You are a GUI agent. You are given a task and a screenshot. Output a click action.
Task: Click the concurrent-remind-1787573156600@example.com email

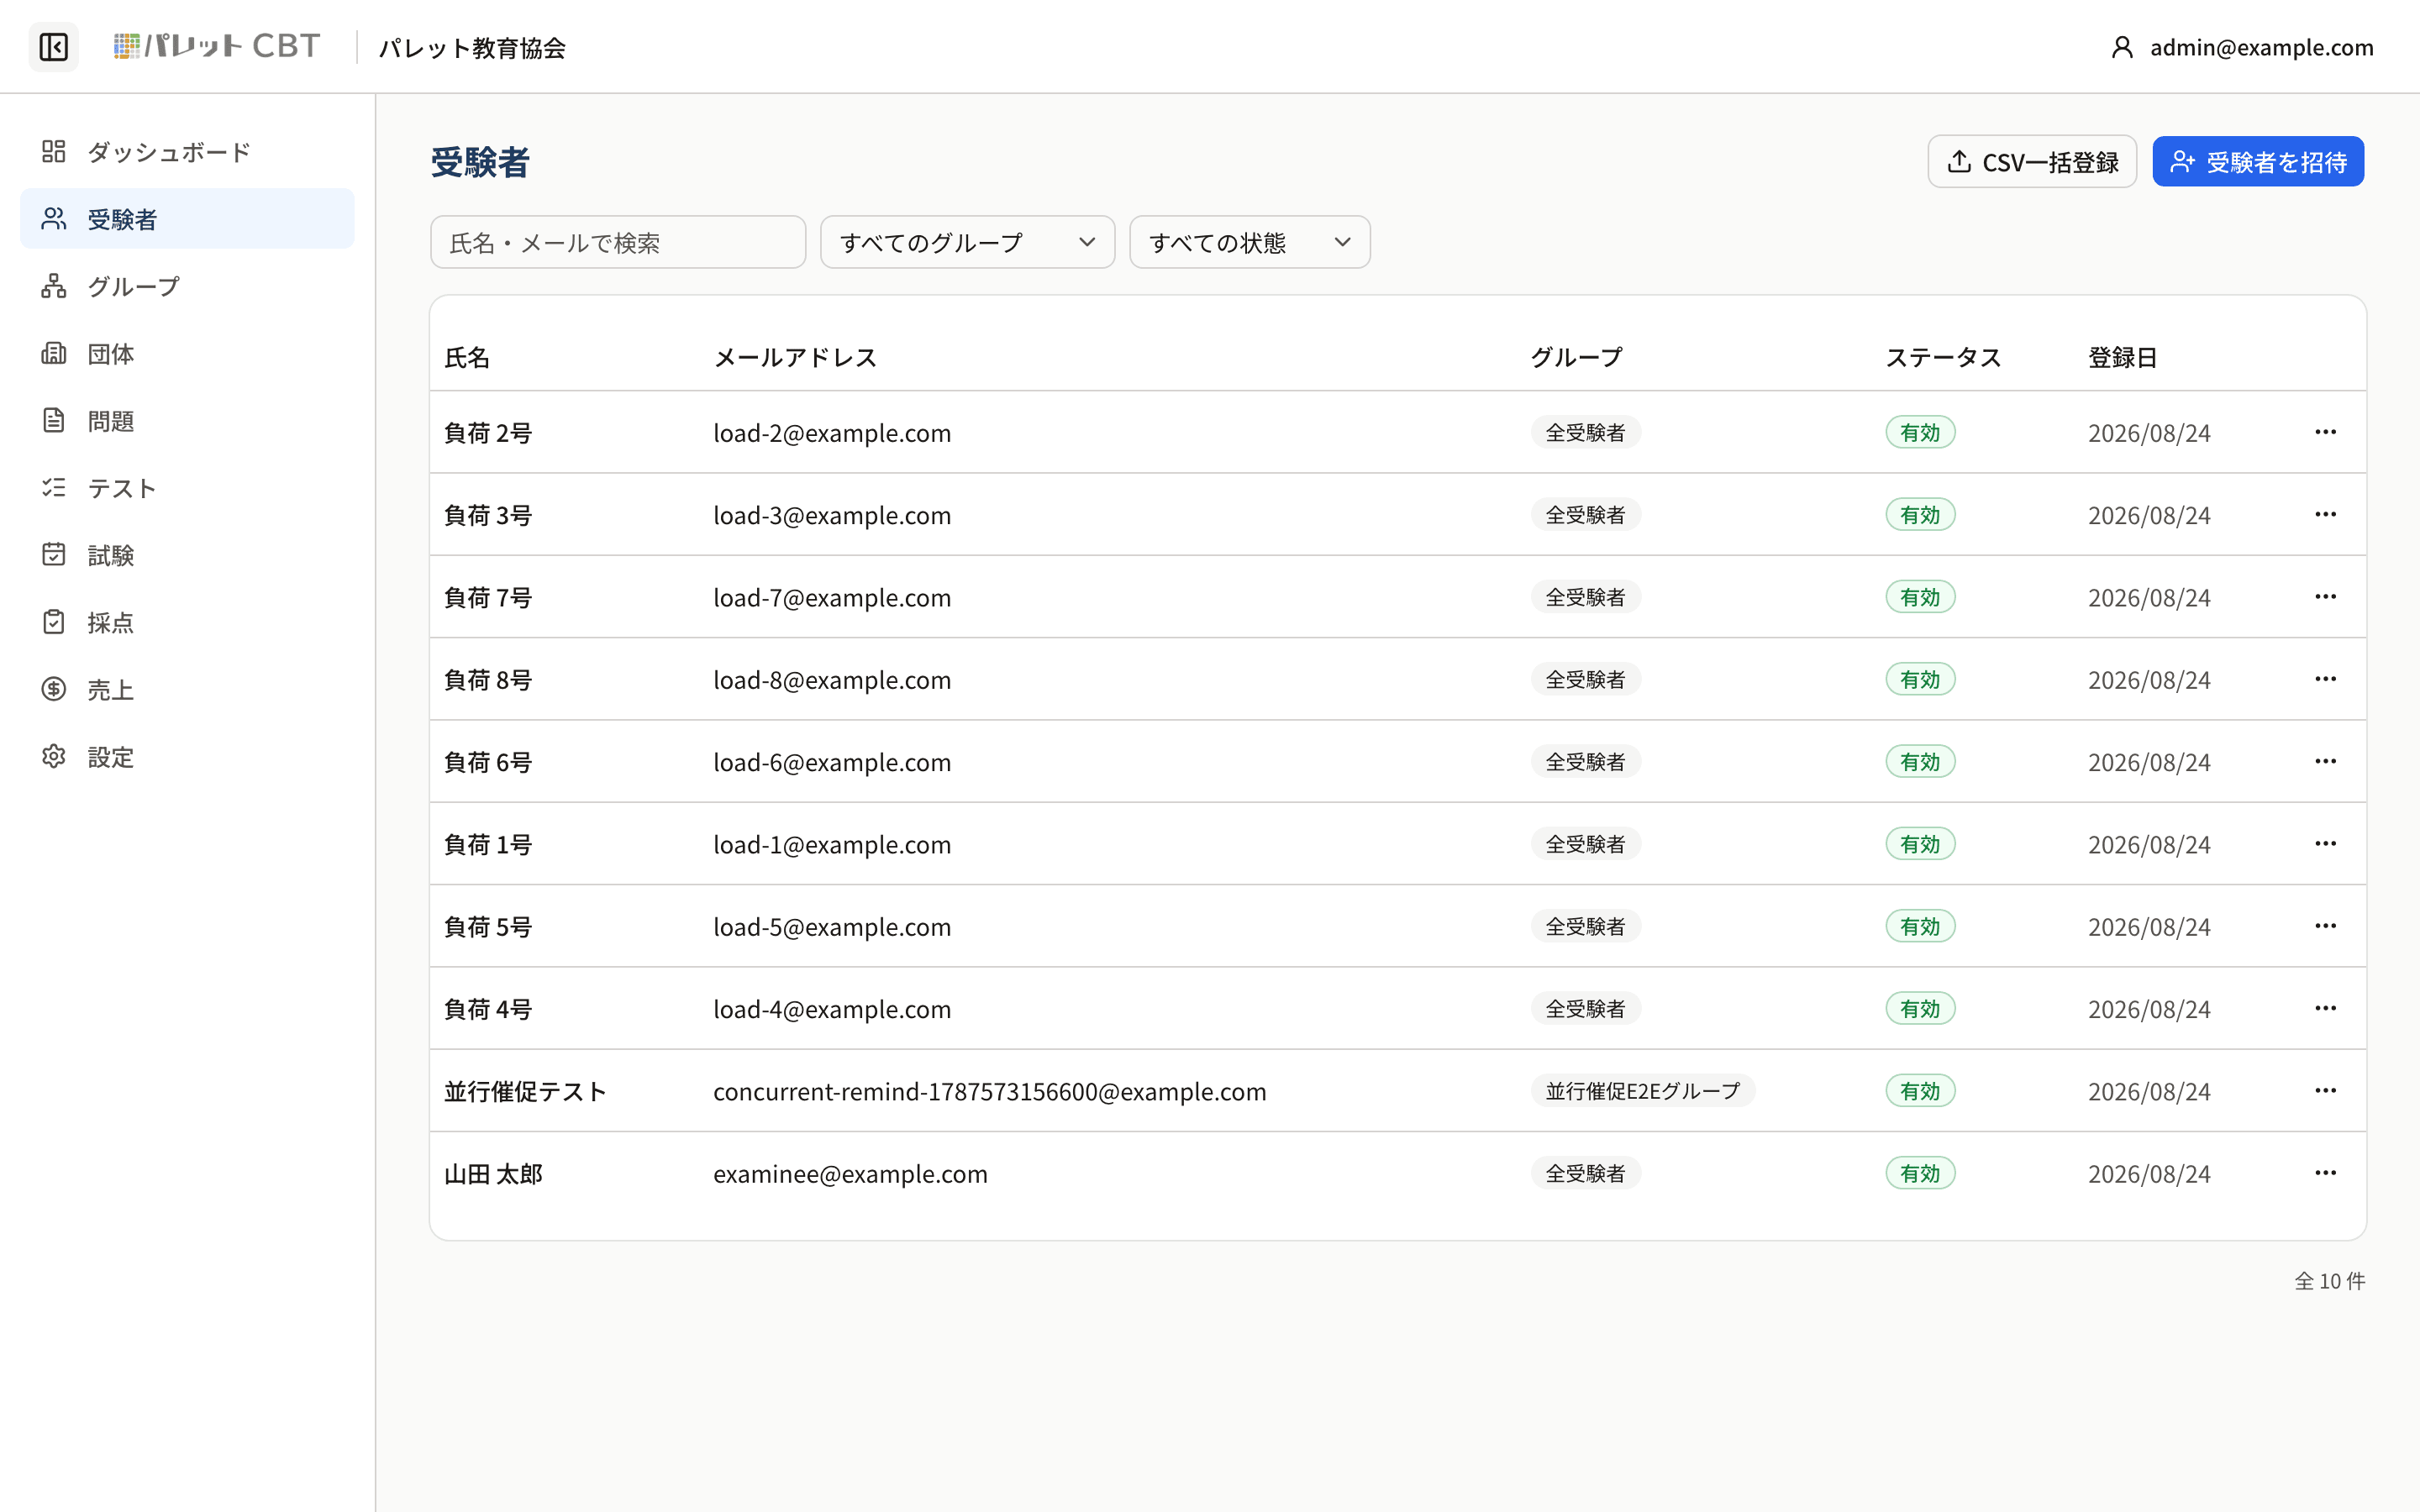[990, 1092]
